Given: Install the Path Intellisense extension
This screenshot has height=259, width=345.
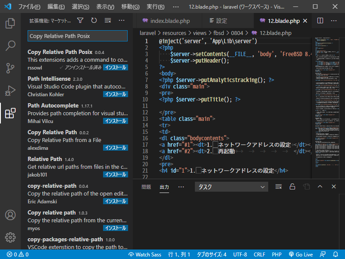Looking at the screenshot, I should coord(115,94).
